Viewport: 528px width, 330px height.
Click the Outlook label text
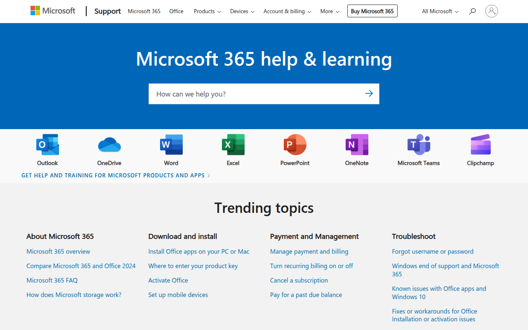click(47, 163)
